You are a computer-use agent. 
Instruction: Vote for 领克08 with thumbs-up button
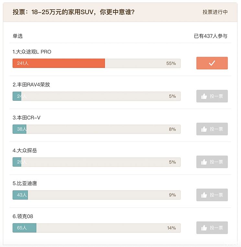pyautogui.click(x=212, y=228)
